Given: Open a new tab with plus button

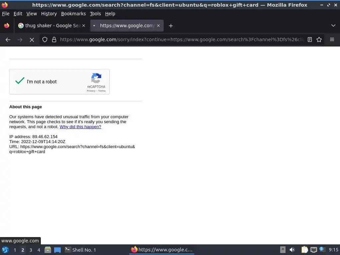Looking at the screenshot, I should 171,26.
